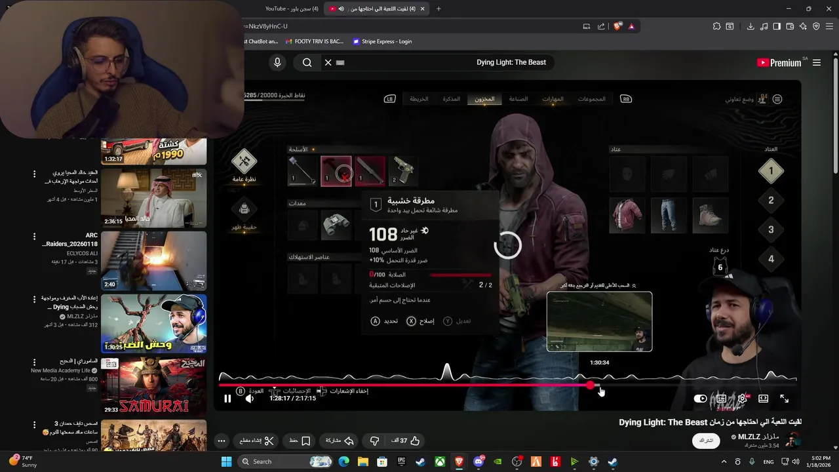Open the MLZLZ channel avatar

click(x=794, y=441)
